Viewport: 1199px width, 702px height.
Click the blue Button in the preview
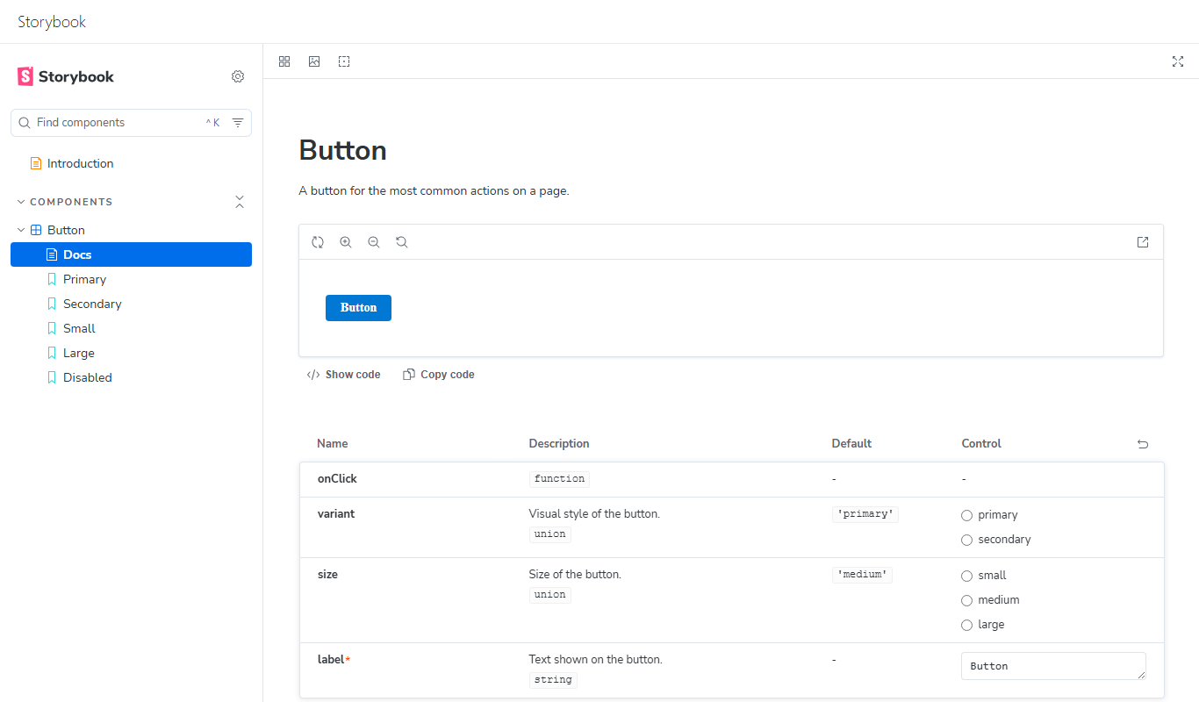coord(358,308)
